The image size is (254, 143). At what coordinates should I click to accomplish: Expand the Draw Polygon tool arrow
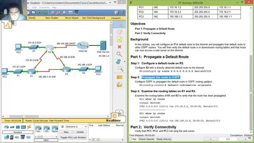(x=124, y=62)
